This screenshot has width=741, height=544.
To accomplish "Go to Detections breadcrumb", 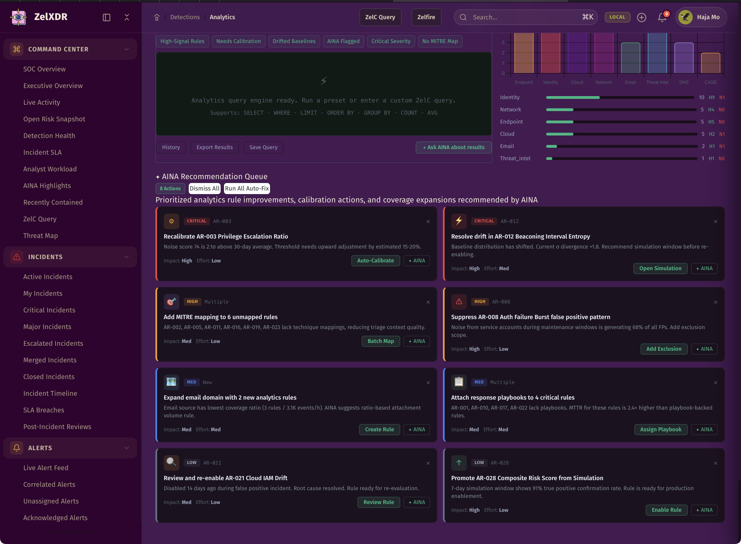I will point(185,17).
